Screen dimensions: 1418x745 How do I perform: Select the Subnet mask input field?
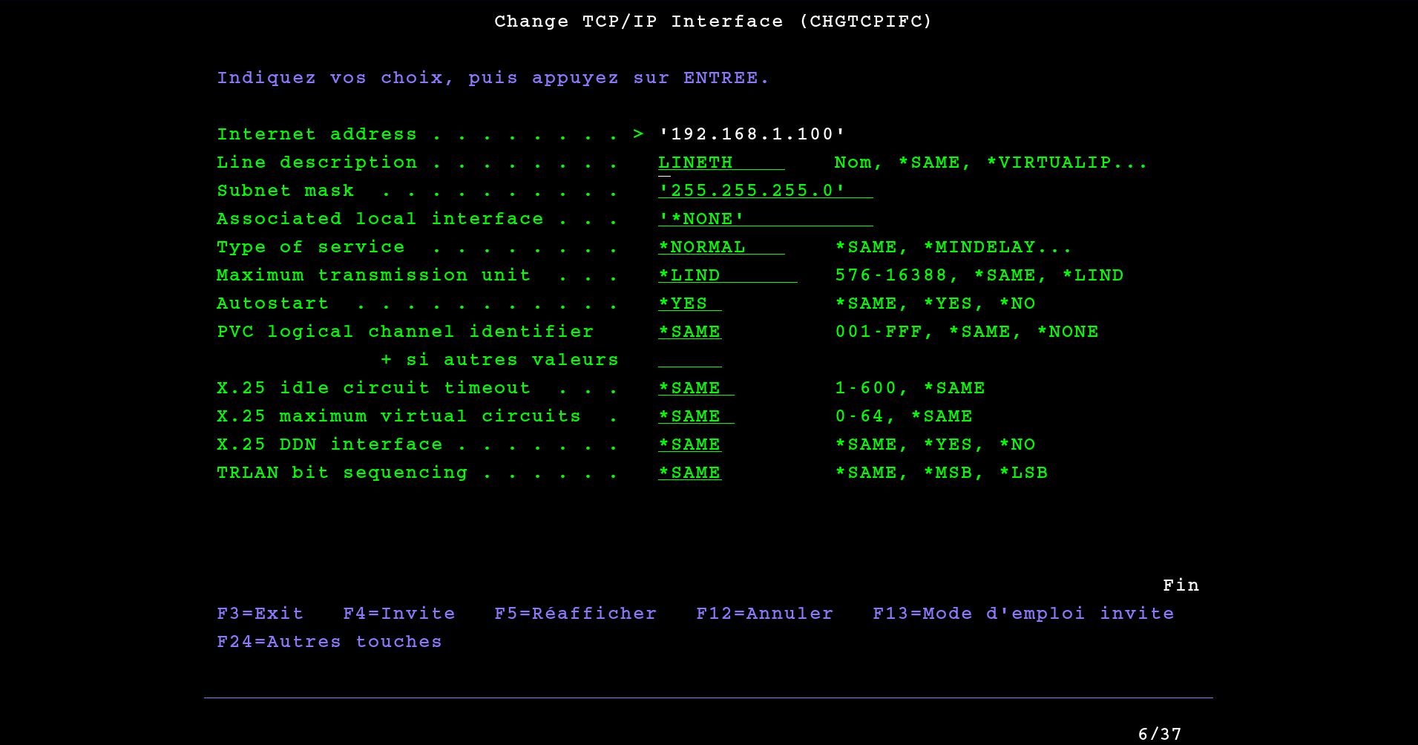(764, 191)
